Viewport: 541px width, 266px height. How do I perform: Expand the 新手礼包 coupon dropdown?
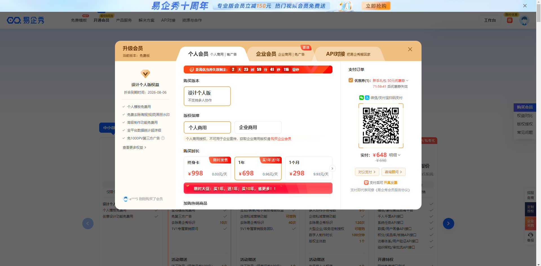tap(391, 80)
